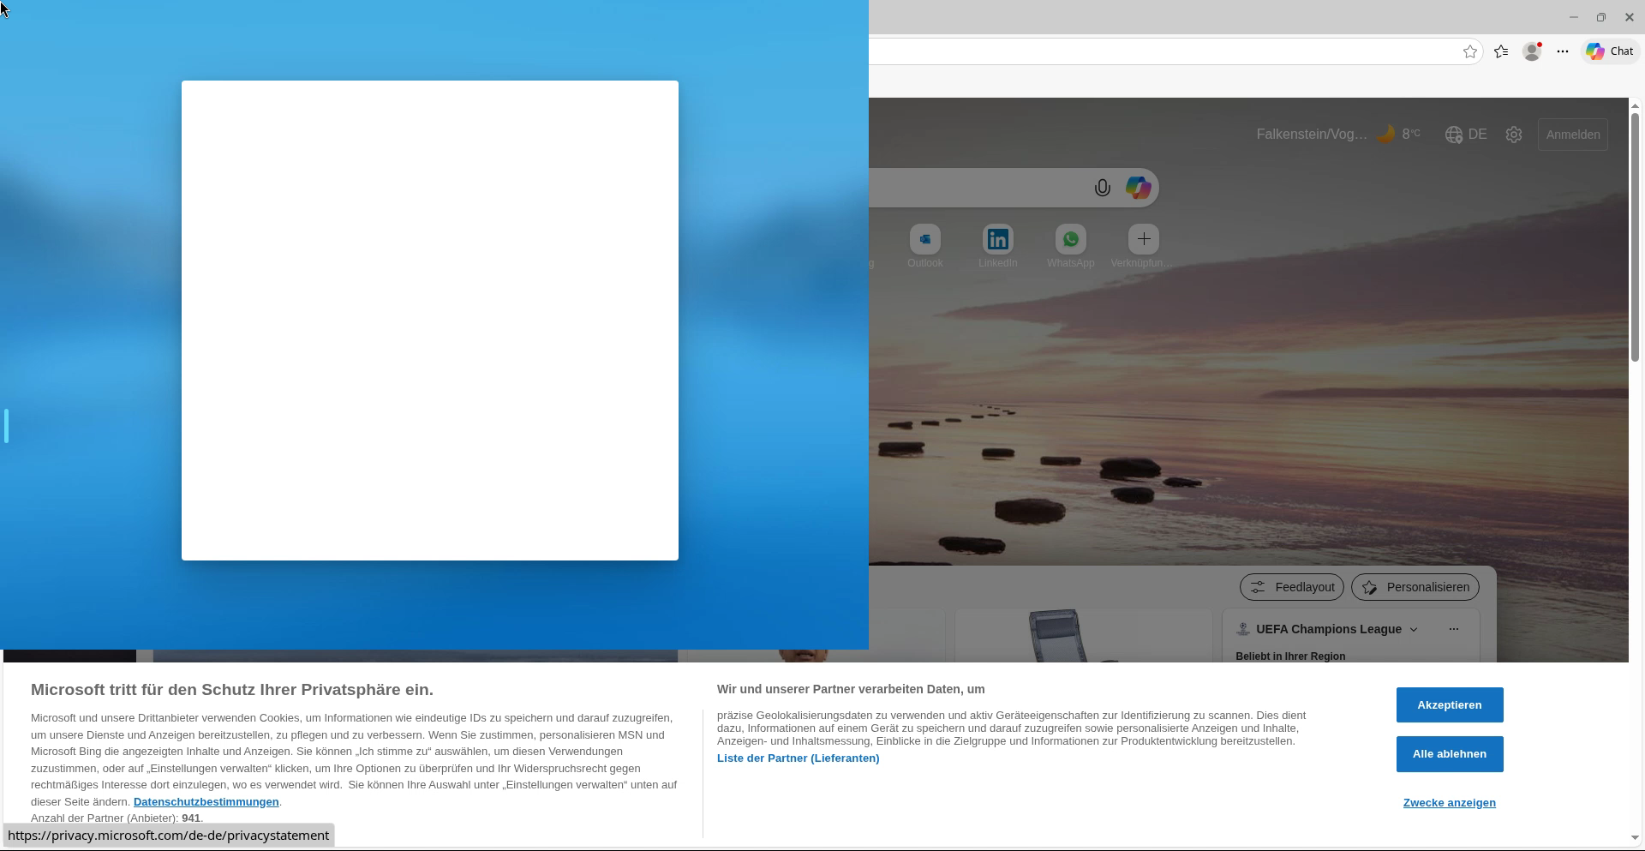Click the page vertical scrollbar thumb

pyautogui.click(x=1635, y=236)
